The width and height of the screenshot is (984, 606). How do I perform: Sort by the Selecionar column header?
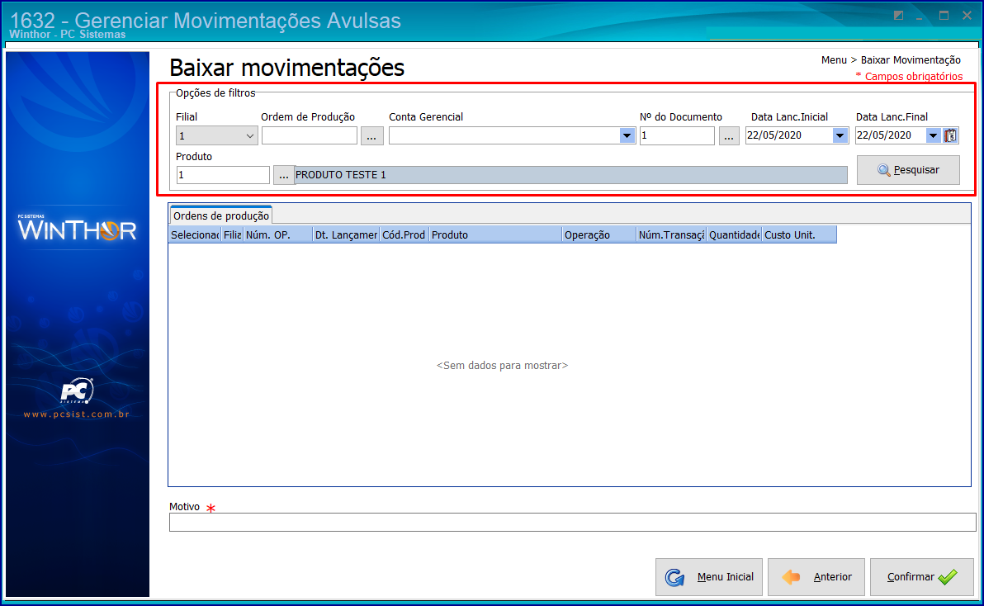point(195,234)
